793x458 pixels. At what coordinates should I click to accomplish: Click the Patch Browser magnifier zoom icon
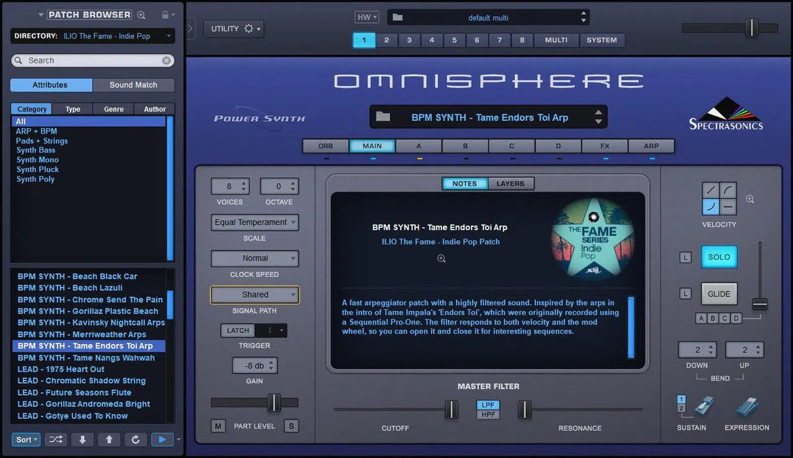pyautogui.click(x=141, y=15)
